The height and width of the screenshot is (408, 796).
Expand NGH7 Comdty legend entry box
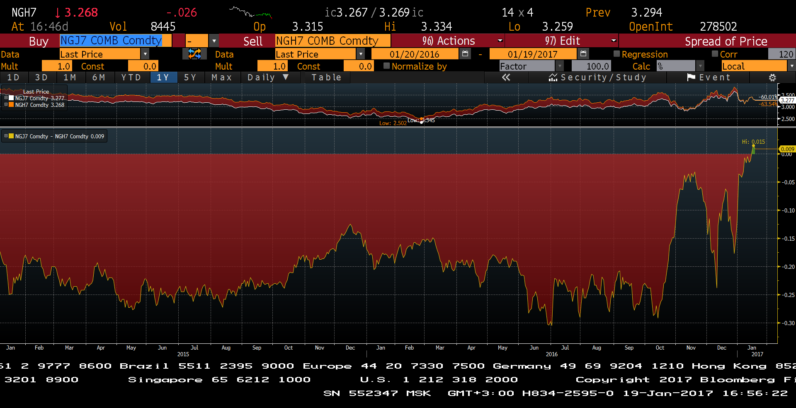pos(6,104)
